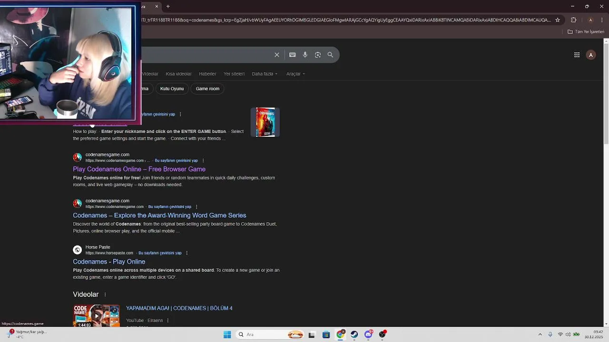This screenshot has width=609, height=342.
Task: Open the Google apps grid
Action: tap(577, 55)
